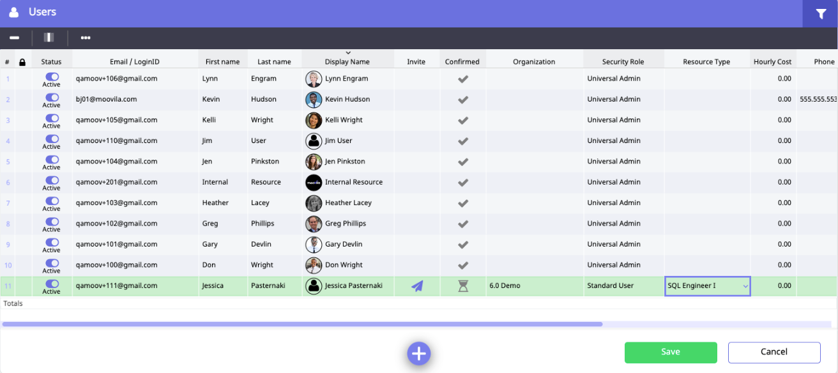Click the round plus add user button
Viewport: 838px width, 373px height.
[x=418, y=353]
